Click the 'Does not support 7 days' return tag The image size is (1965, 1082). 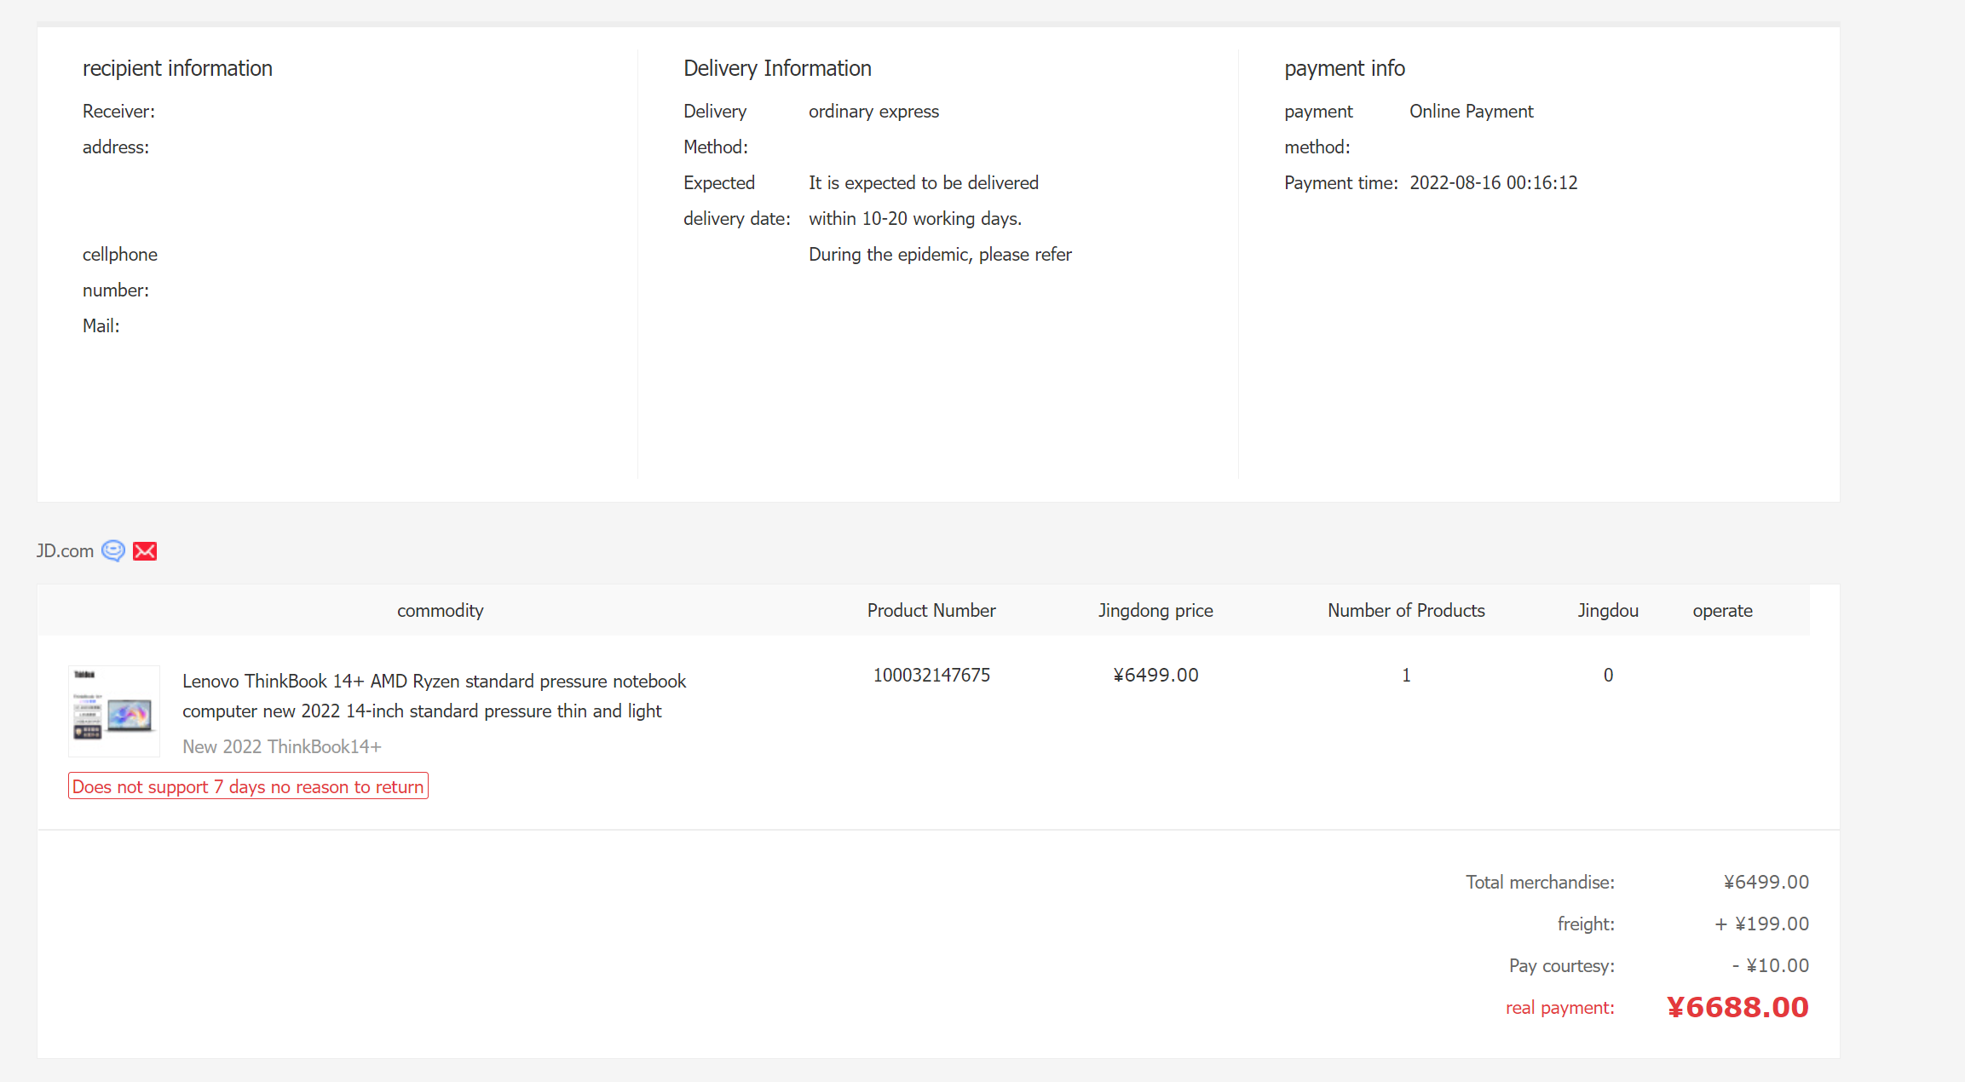(248, 786)
